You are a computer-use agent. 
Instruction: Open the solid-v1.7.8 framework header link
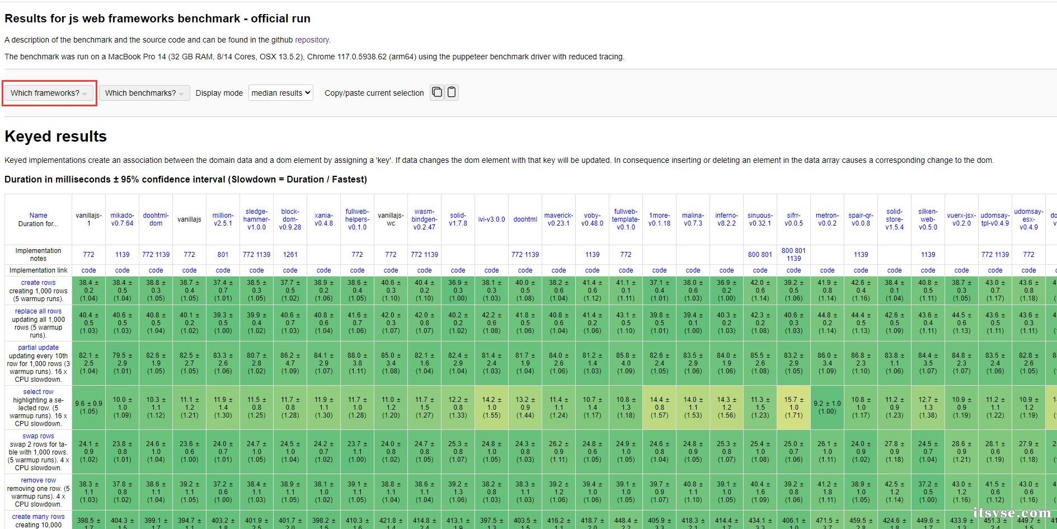(458, 219)
